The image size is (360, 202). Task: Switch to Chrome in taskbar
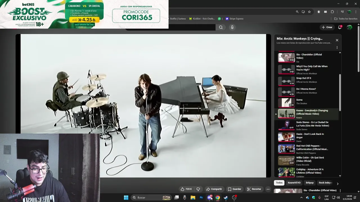tap(218, 198)
